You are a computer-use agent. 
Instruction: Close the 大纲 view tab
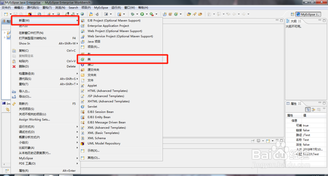pyautogui.click(x=299, y=21)
